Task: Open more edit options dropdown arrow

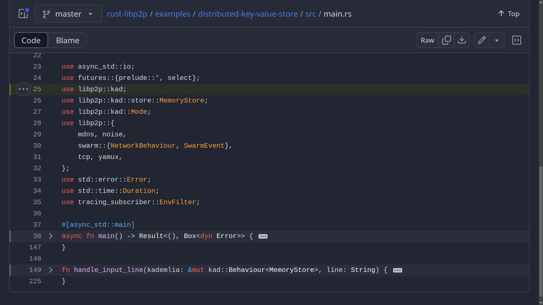Action: click(x=497, y=40)
